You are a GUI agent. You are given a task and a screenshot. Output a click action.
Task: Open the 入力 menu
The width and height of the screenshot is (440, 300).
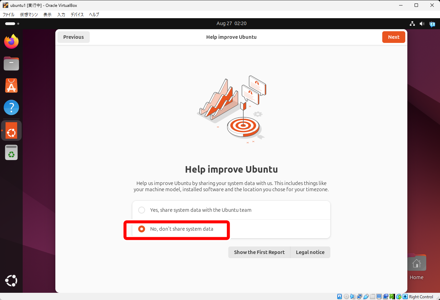pos(61,14)
